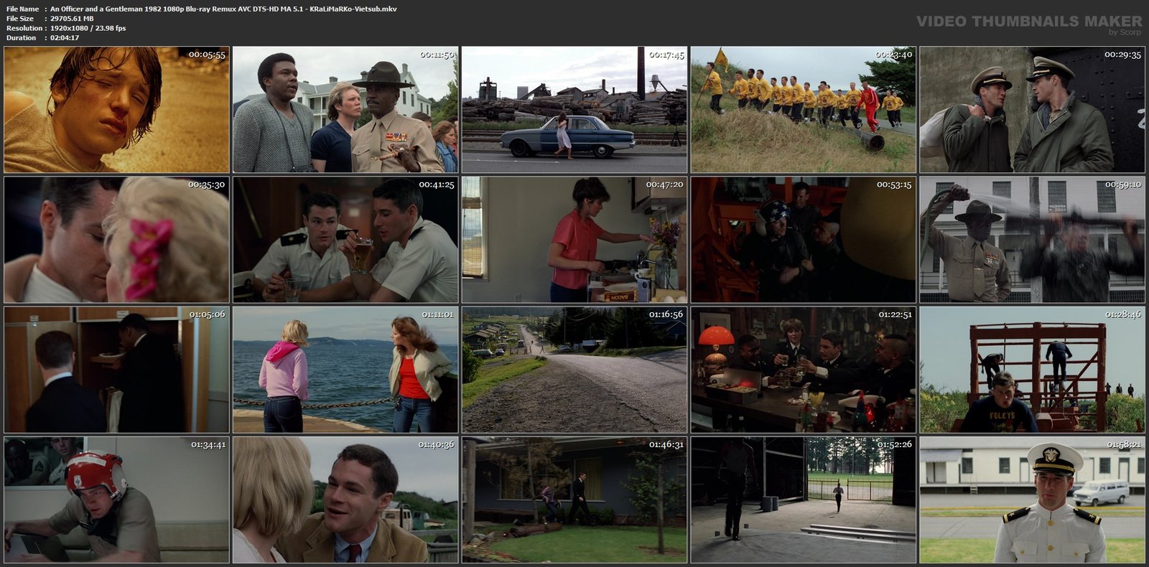This screenshot has height=567, width=1149.
Task: Click the duration value 02:04:17
Action: (x=65, y=37)
